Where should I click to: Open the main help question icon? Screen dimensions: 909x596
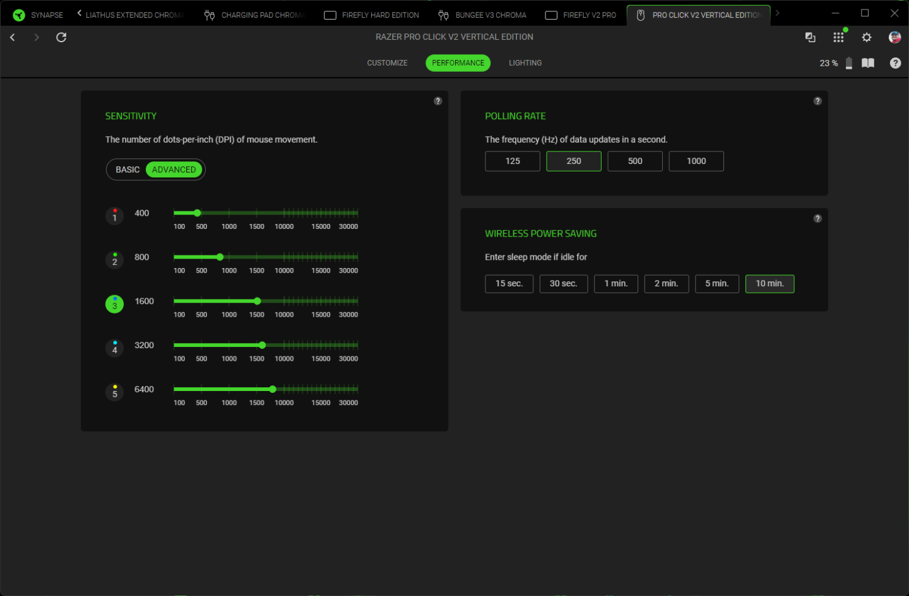[x=895, y=63]
